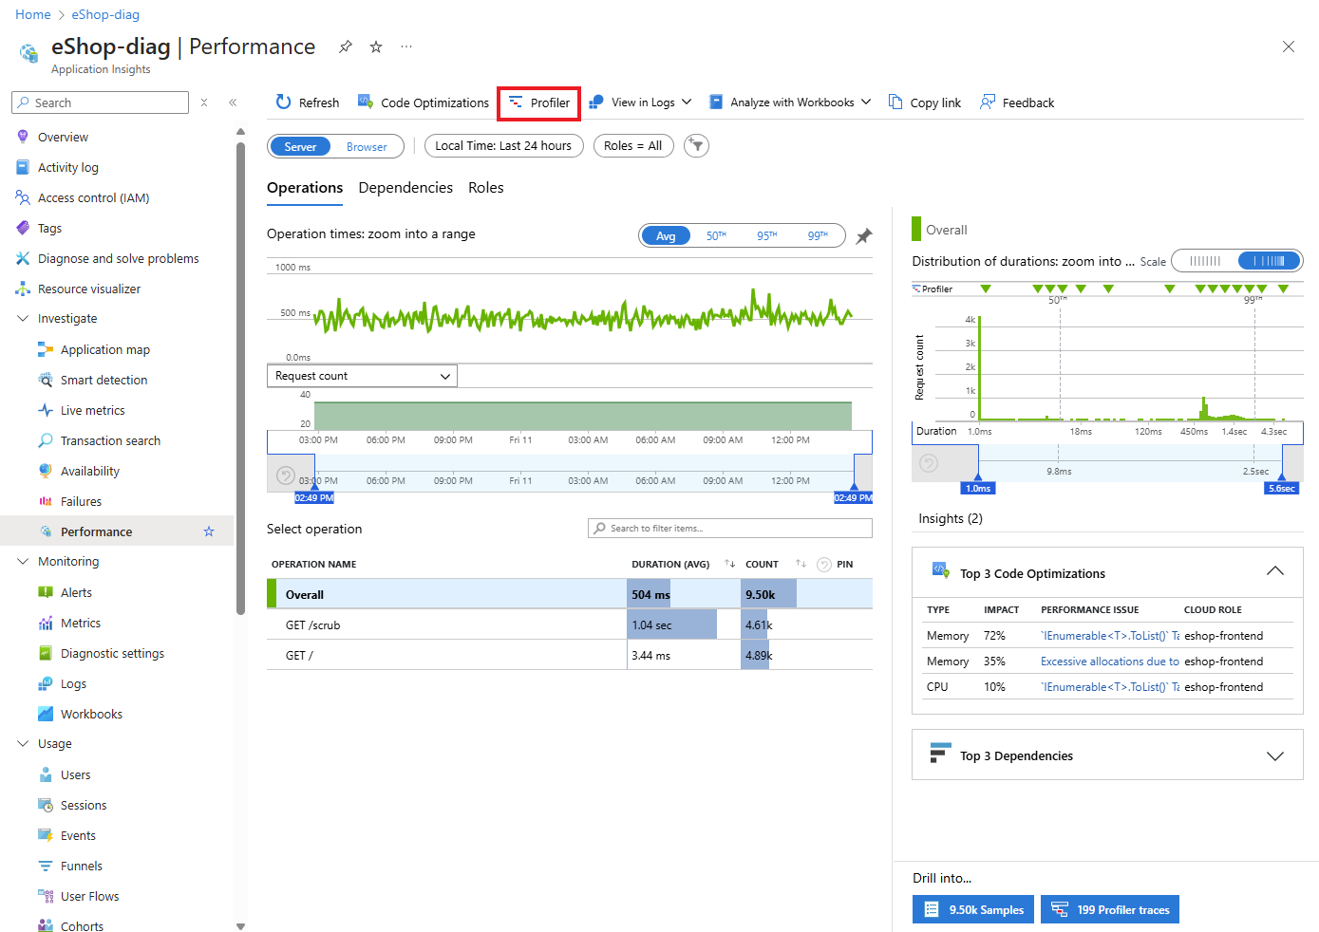
Task: Open Transaction search
Action: [108, 440]
